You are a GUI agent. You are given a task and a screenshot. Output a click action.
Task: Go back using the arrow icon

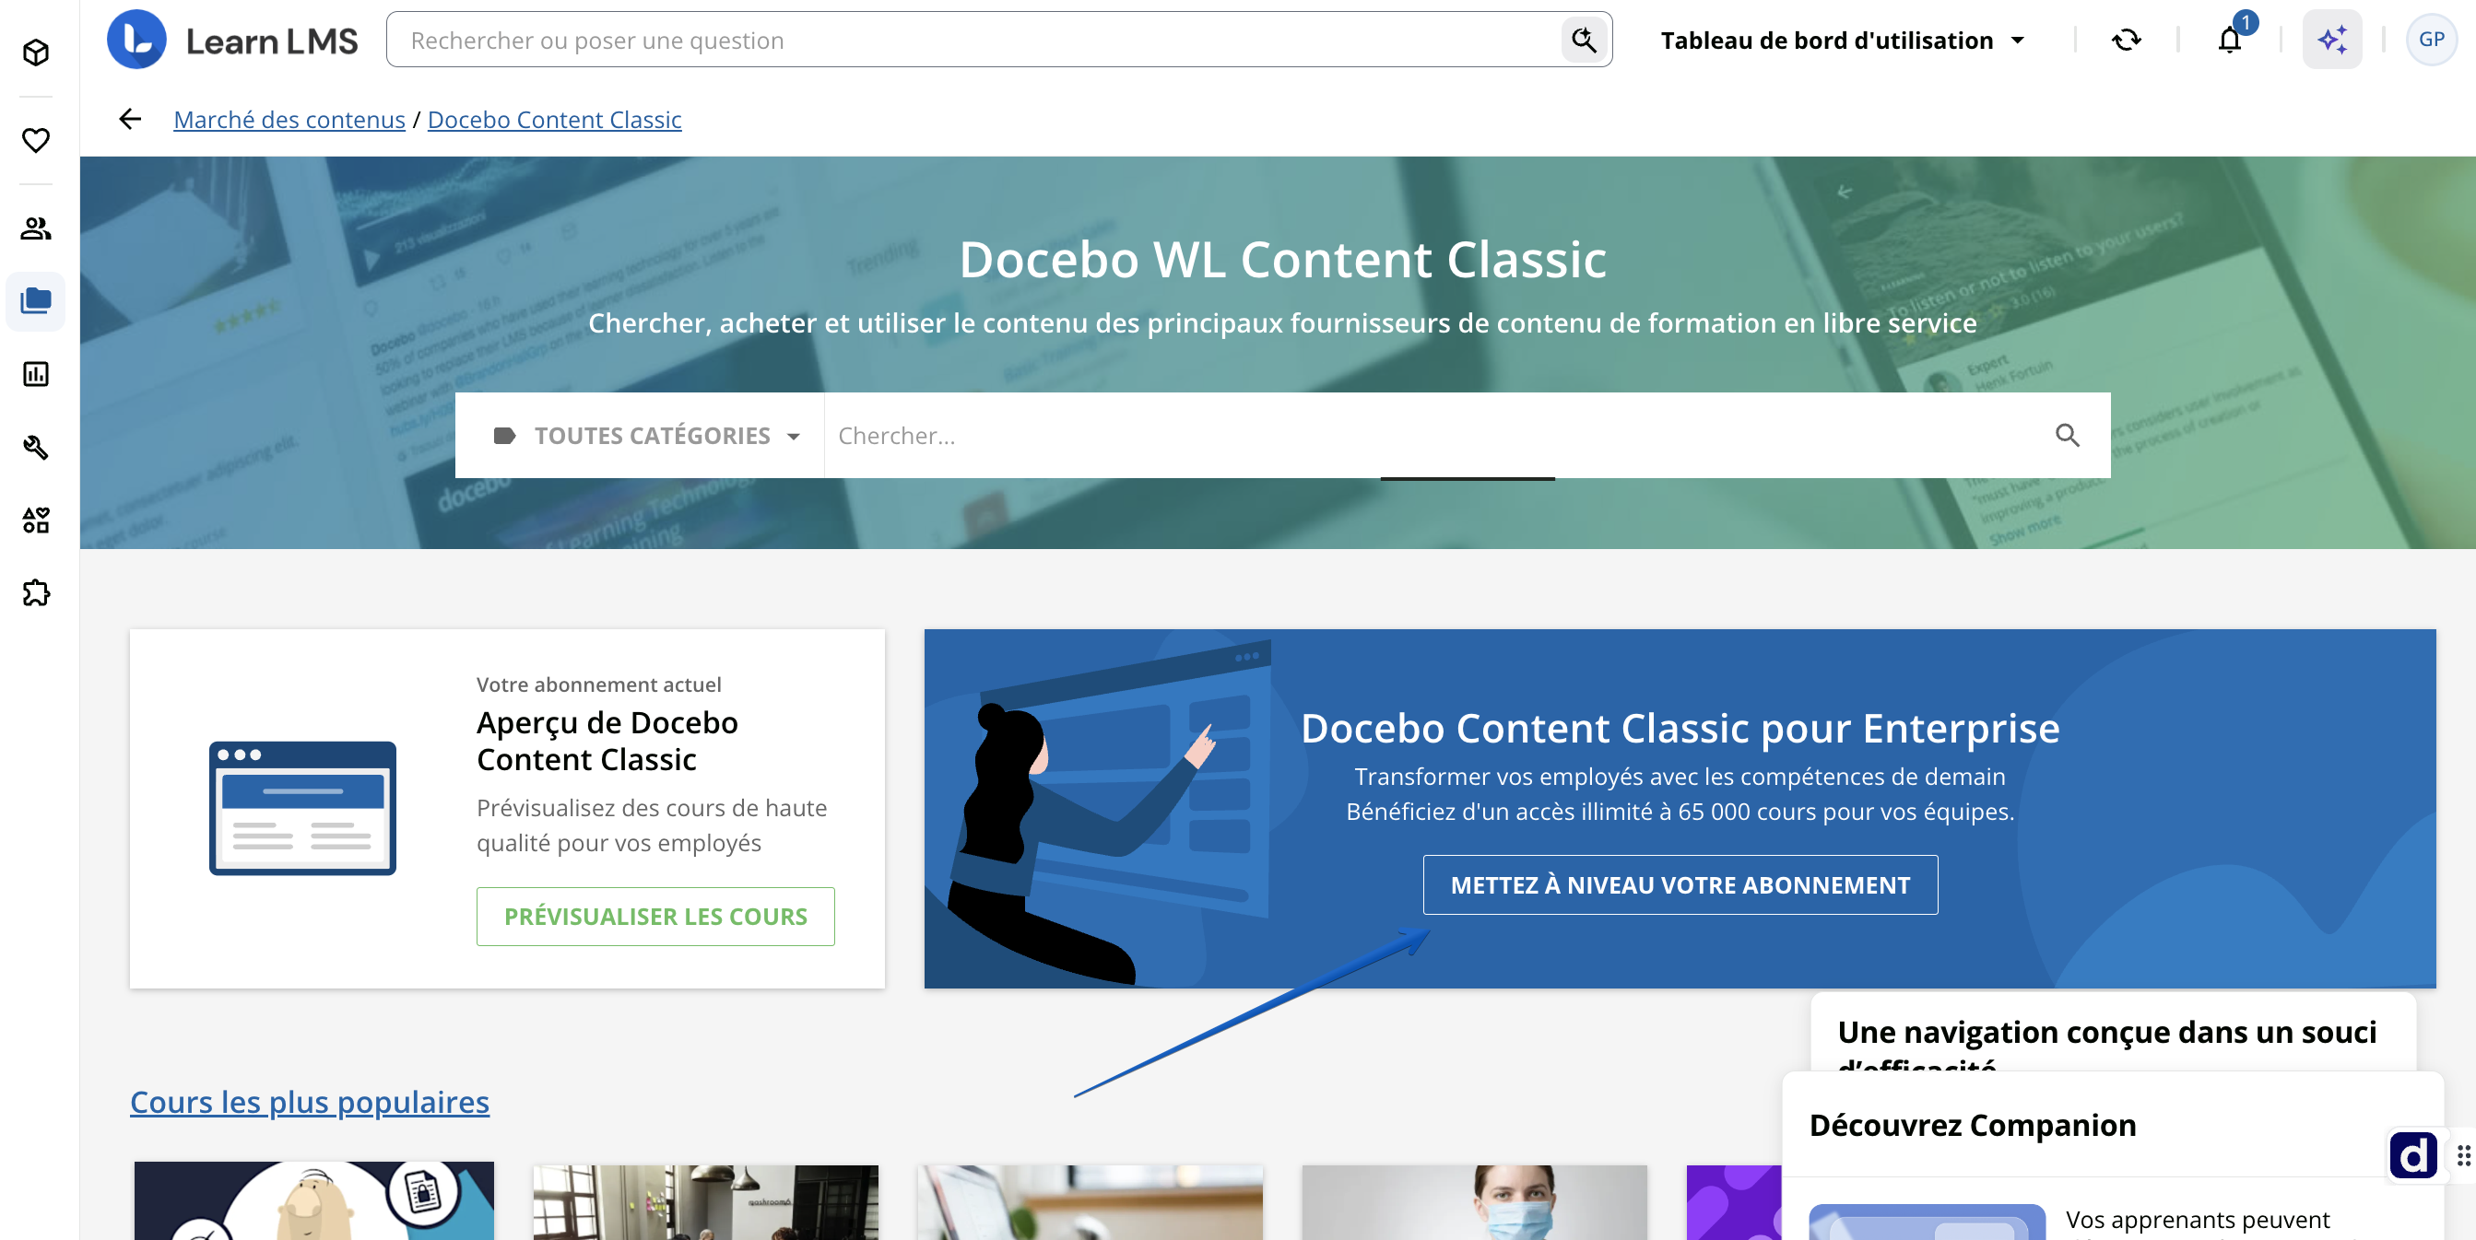(x=130, y=119)
